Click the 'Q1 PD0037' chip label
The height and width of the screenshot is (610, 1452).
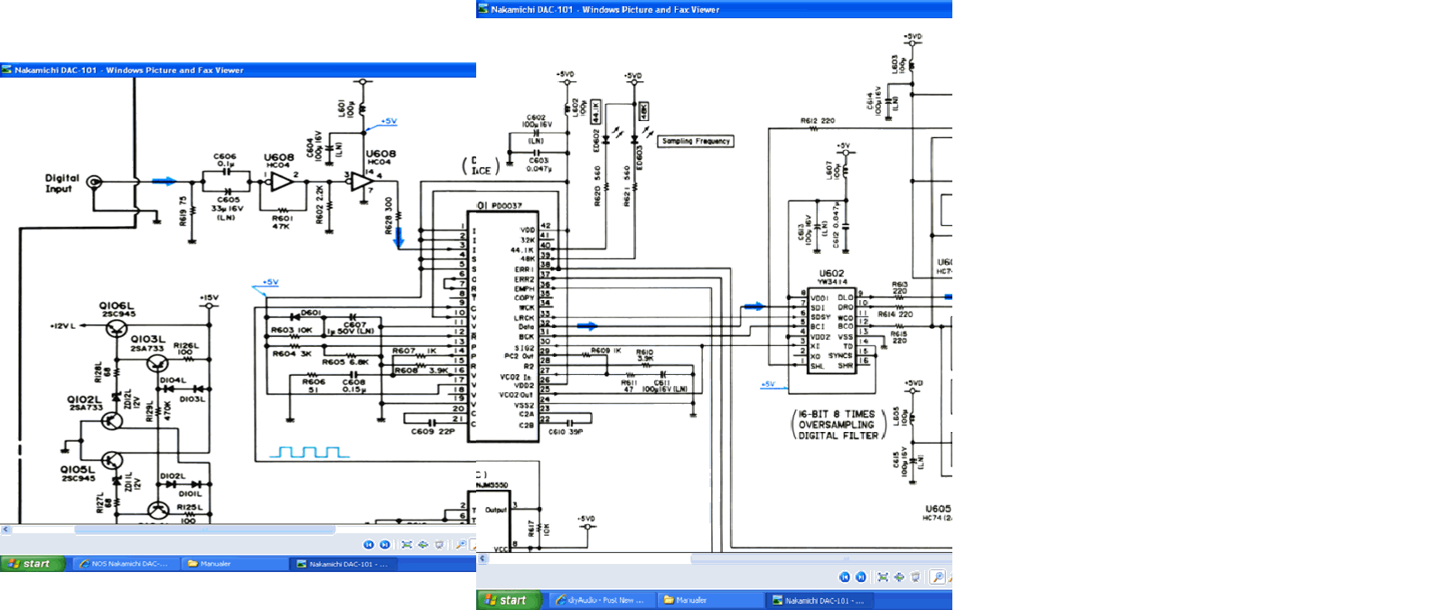[x=500, y=206]
